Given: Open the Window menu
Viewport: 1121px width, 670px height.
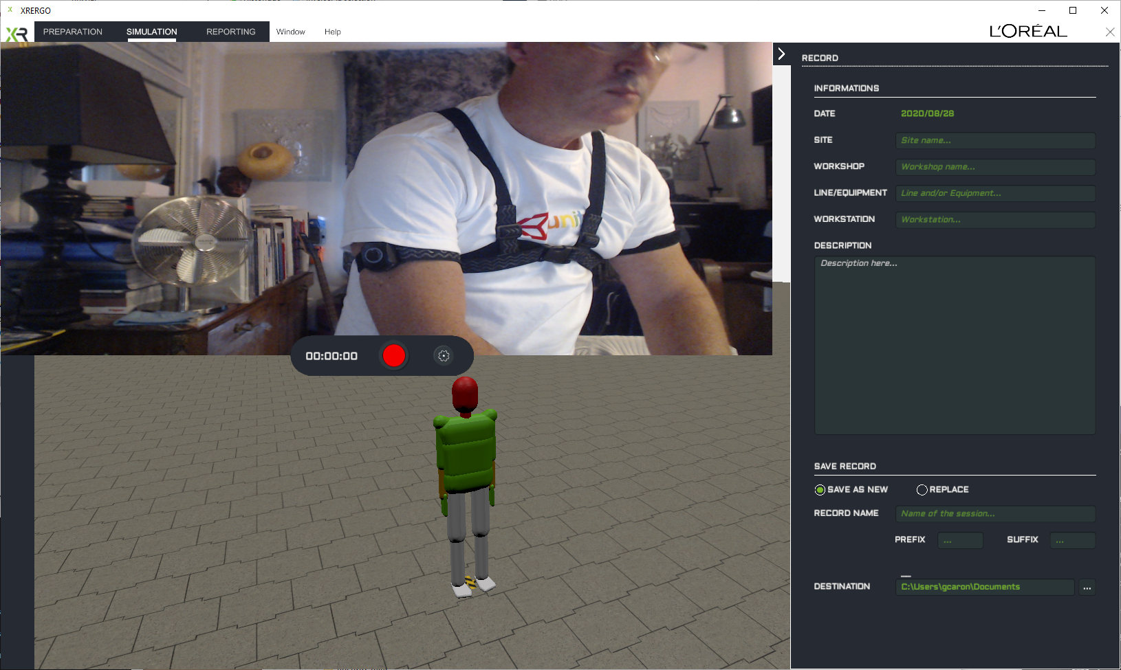Looking at the screenshot, I should coord(290,32).
